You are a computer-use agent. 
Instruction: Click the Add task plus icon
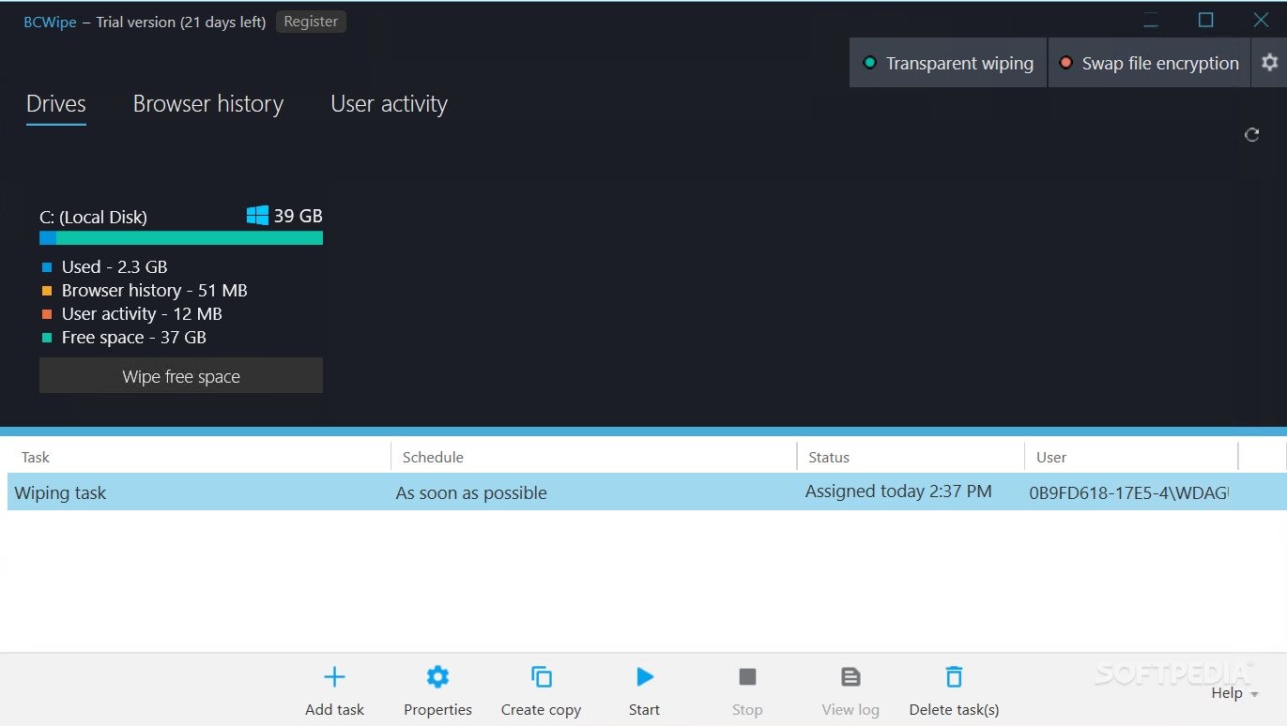tap(334, 677)
